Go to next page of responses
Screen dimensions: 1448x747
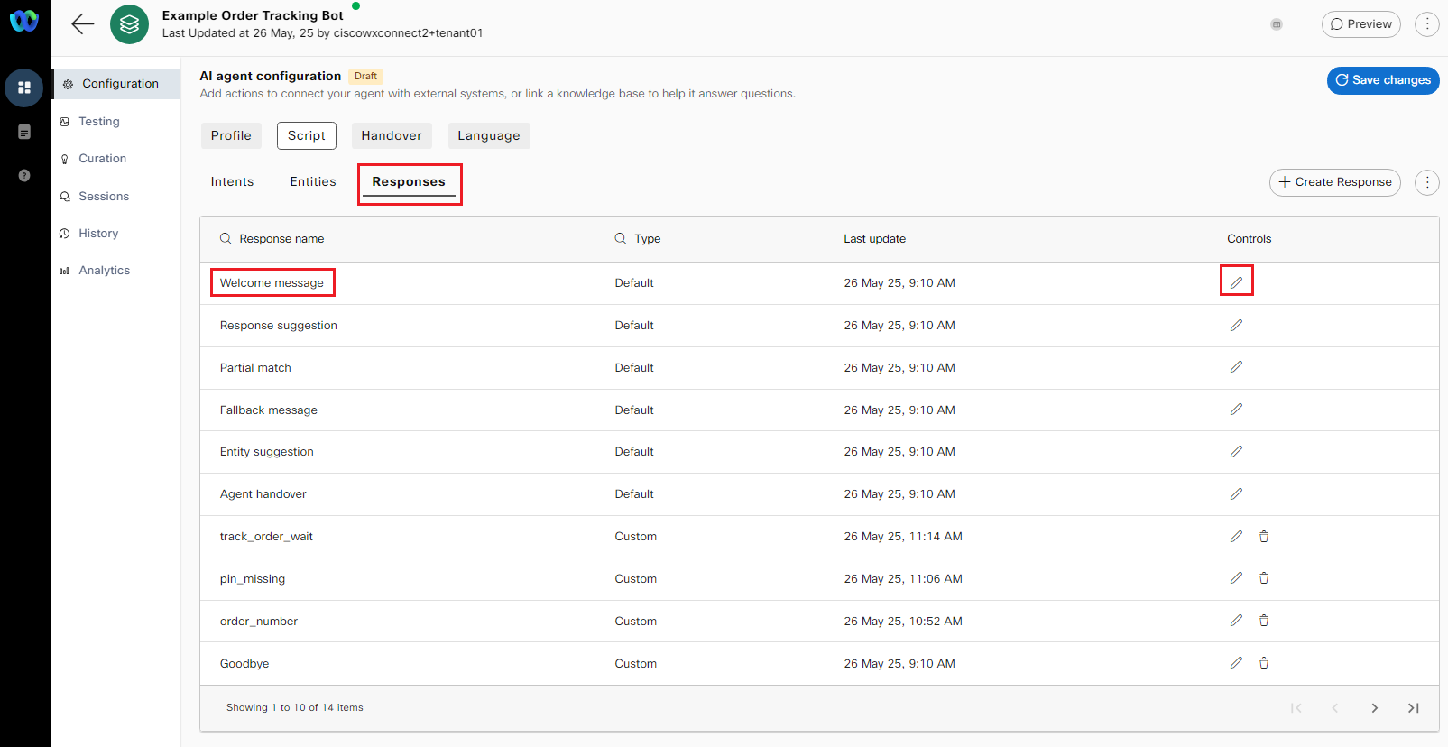point(1374,708)
